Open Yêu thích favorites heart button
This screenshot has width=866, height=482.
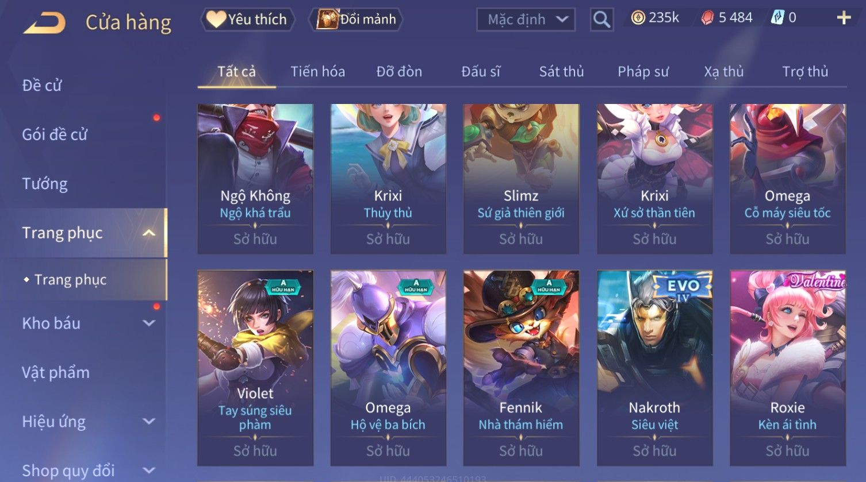click(x=247, y=20)
